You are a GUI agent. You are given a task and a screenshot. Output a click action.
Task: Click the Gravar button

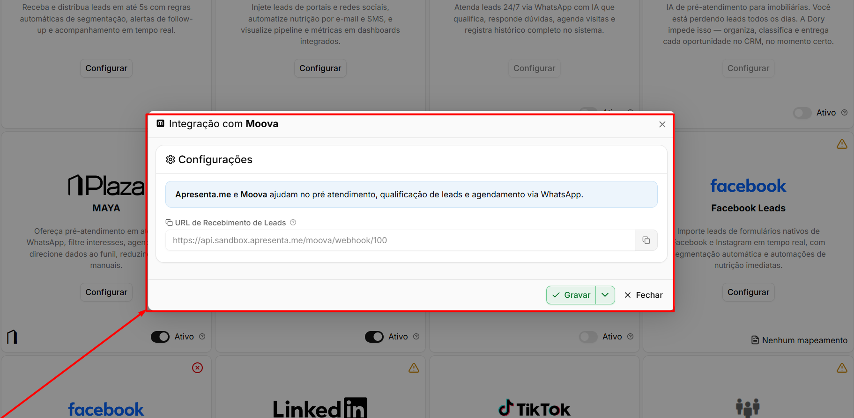tap(571, 295)
